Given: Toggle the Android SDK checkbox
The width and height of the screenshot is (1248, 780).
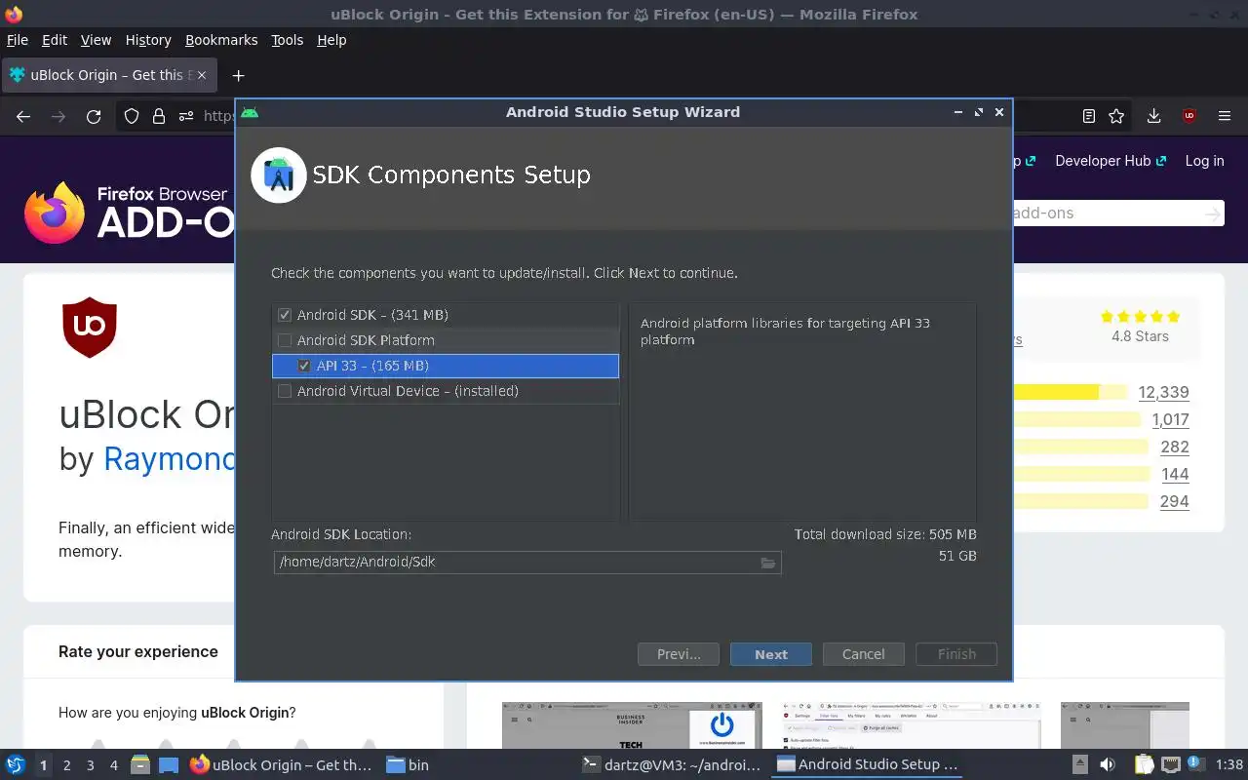Looking at the screenshot, I should tap(285, 315).
